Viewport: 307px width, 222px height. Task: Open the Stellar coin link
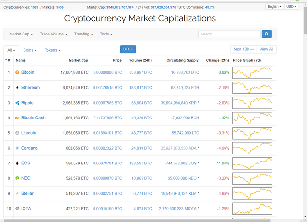click(x=27, y=193)
